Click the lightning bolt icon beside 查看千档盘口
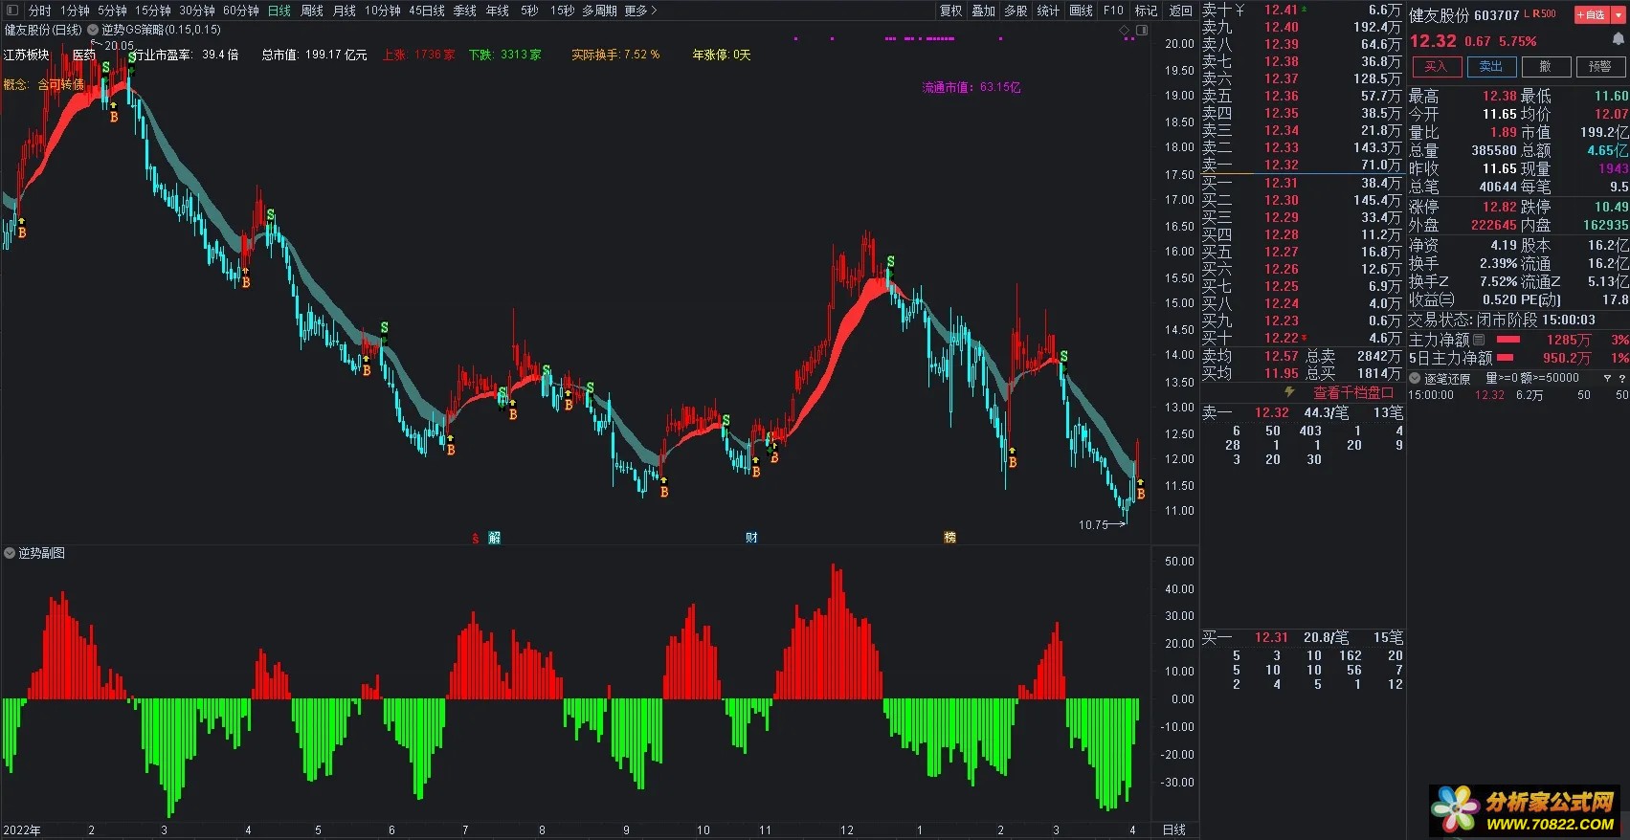This screenshot has width=1630, height=840. click(x=1289, y=392)
